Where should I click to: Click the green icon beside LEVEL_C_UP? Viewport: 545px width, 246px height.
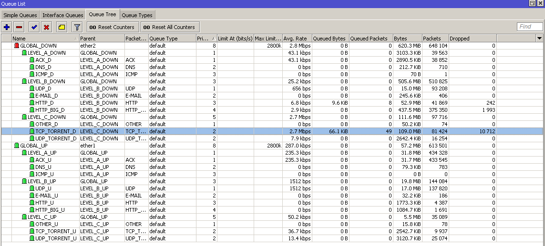point(24,217)
